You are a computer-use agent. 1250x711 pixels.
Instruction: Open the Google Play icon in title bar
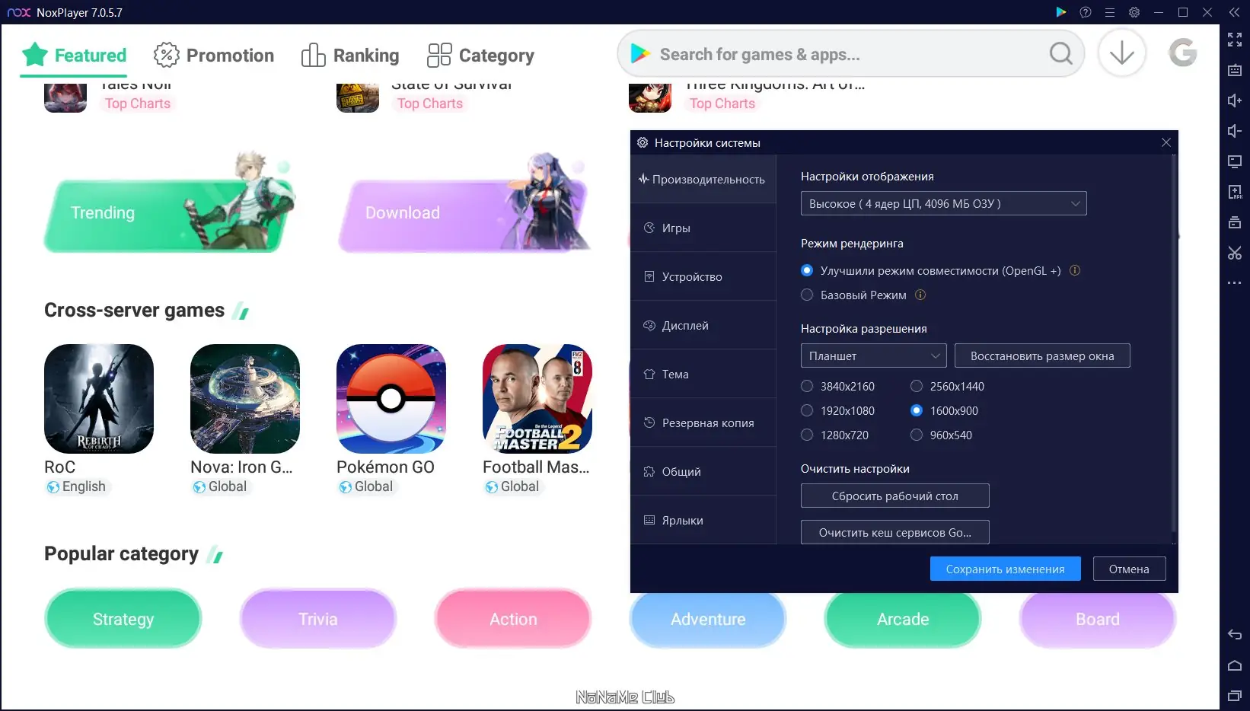[x=1061, y=12]
